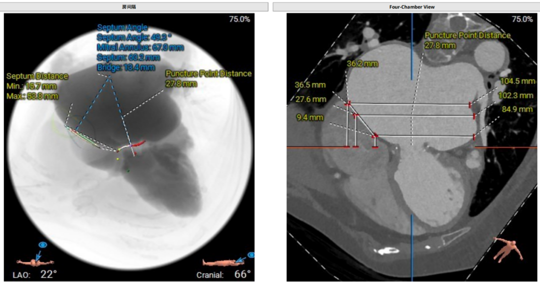This screenshot has height=286, width=540.
Task: Select the 9.4 mm measurement label
Action: point(310,118)
